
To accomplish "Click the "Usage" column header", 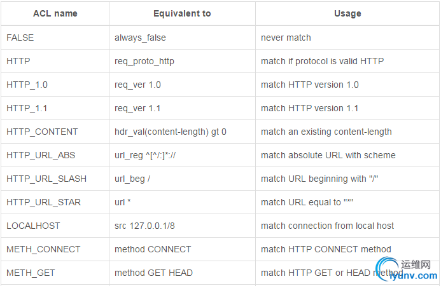I will point(347,13).
